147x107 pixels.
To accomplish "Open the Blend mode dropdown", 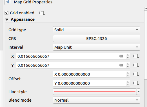I will tap(97, 100).
